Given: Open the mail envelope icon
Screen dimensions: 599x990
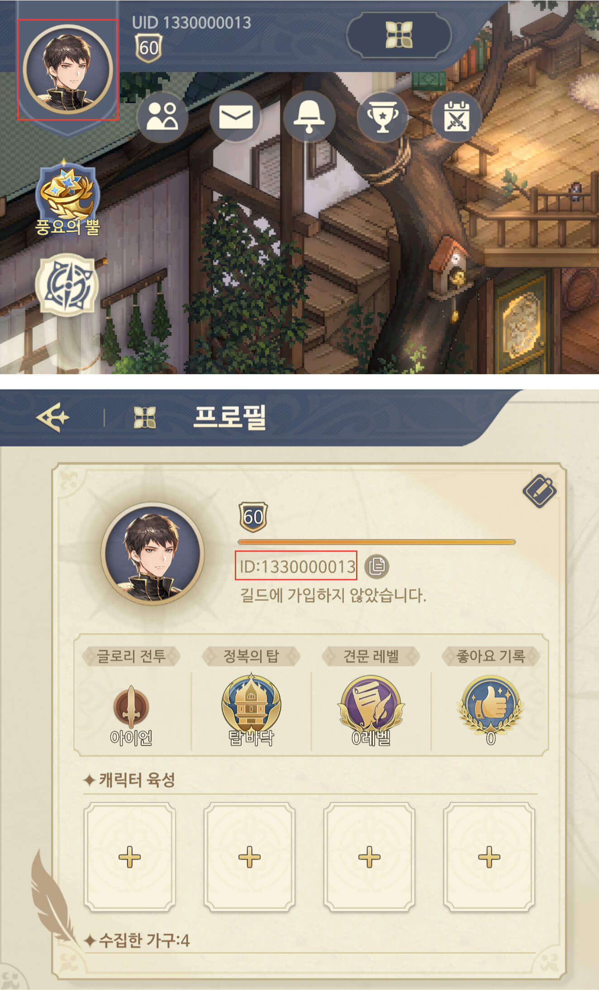Looking at the screenshot, I should click(236, 116).
